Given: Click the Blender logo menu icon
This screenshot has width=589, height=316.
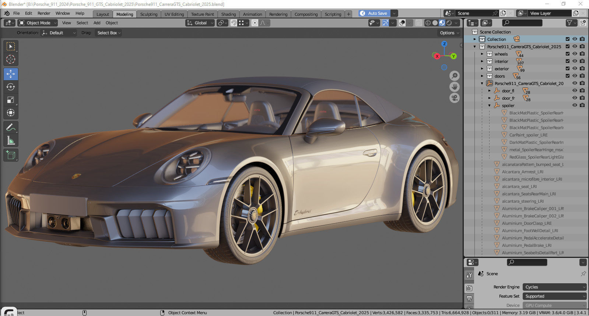Looking at the screenshot, I should pos(7,13).
